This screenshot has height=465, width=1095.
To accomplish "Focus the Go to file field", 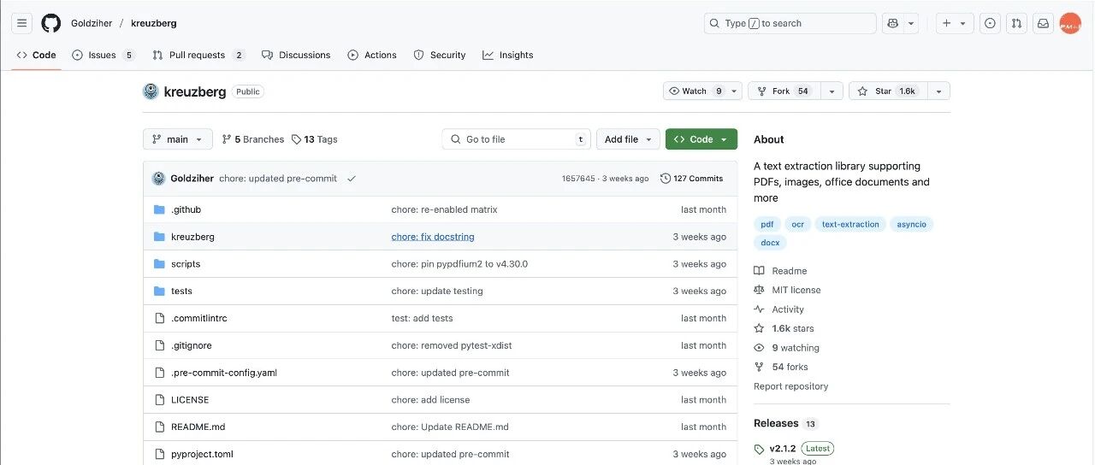I will pyautogui.click(x=517, y=139).
